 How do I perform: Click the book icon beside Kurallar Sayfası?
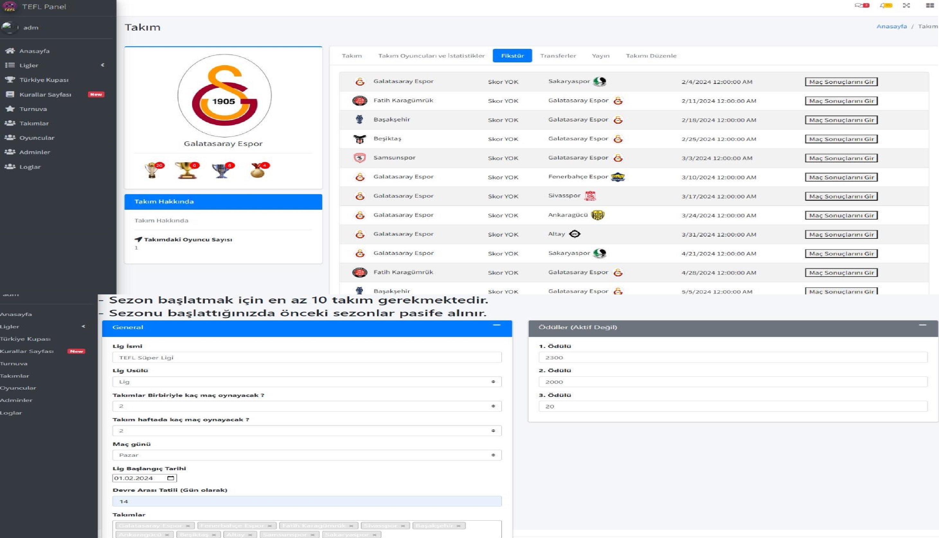point(10,94)
